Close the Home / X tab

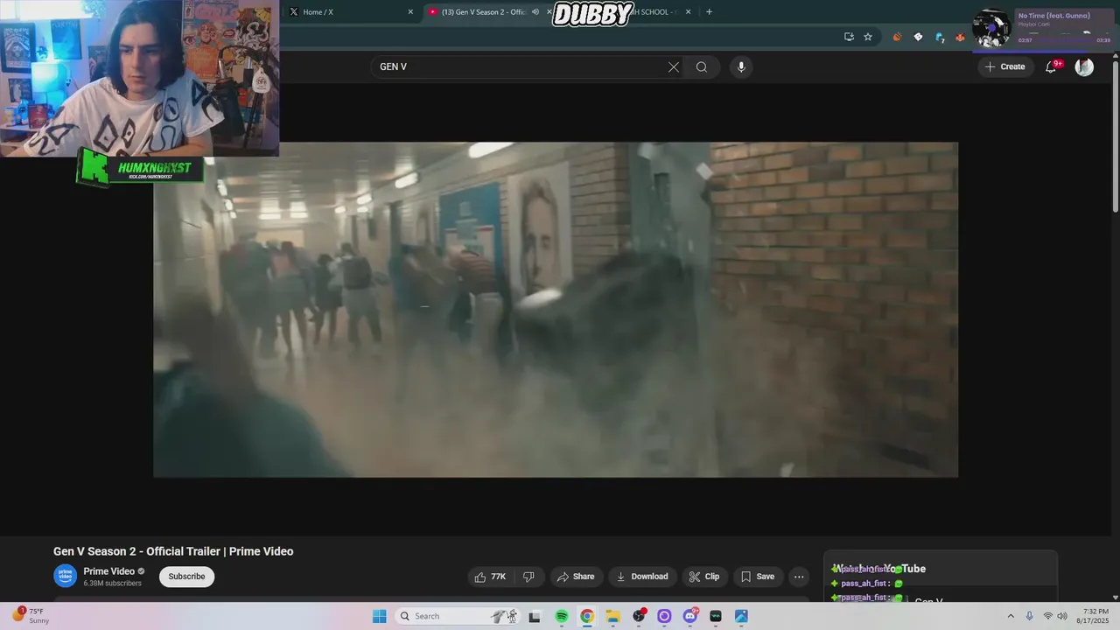[x=410, y=12]
